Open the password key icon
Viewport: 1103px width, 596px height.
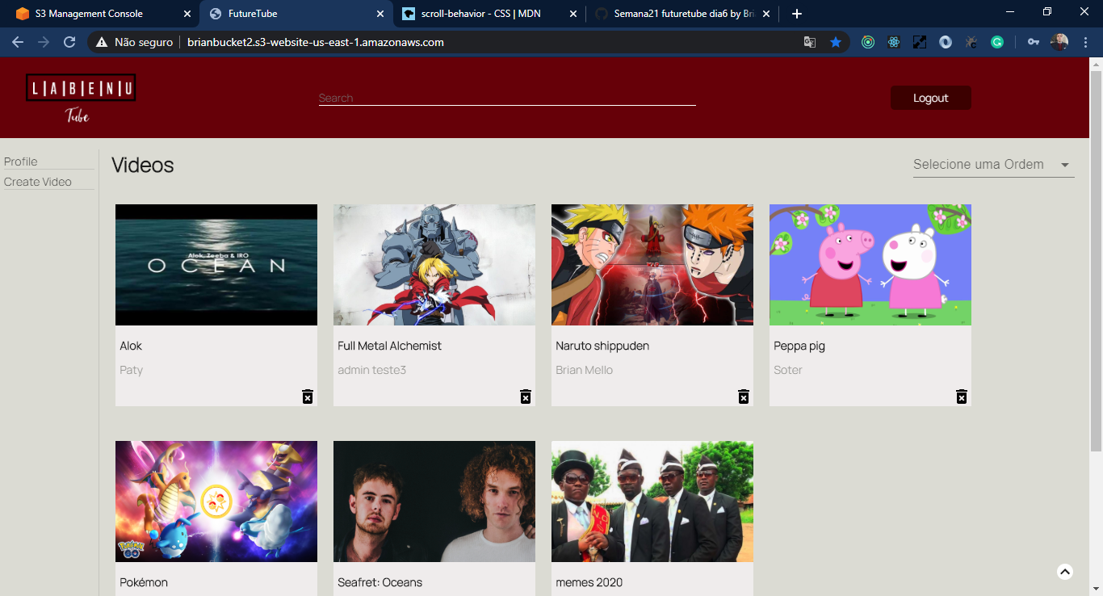1034,42
